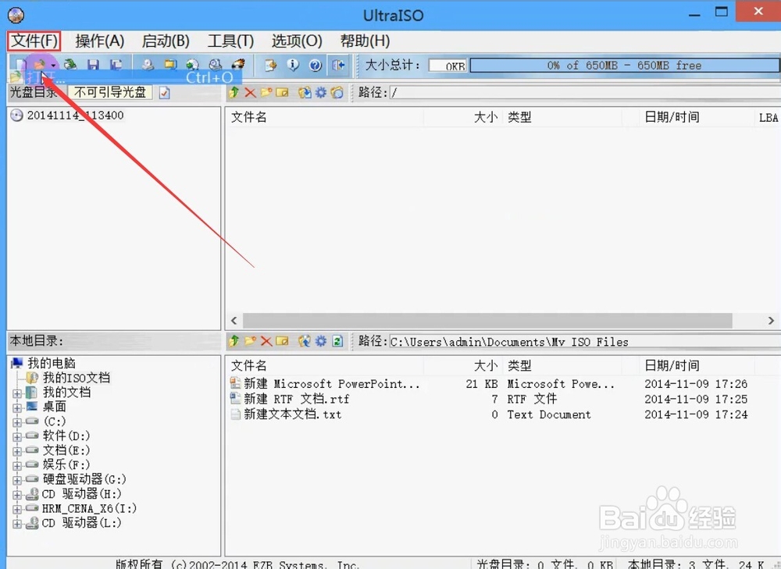Click the Open CD/DVD toolbar icon

point(70,65)
